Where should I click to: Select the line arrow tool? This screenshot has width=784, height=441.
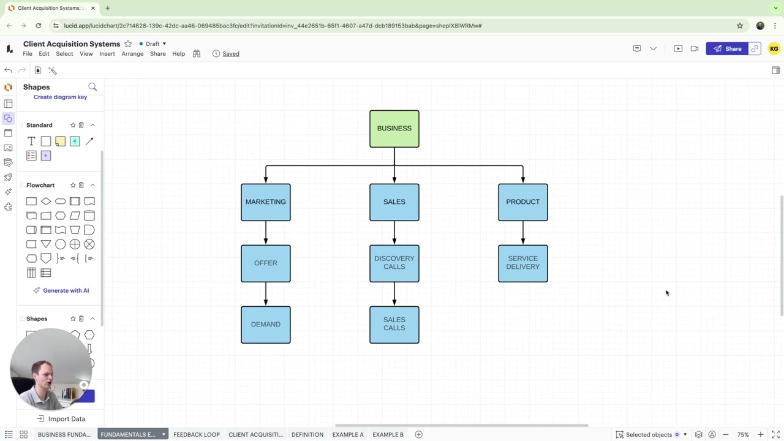point(89,141)
